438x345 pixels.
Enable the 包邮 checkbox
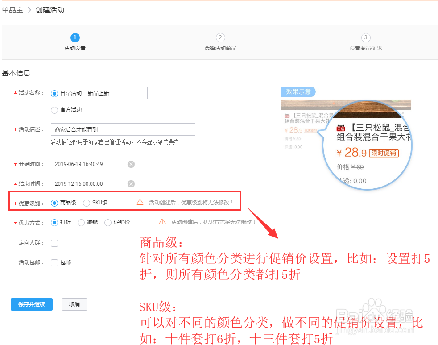(54, 262)
